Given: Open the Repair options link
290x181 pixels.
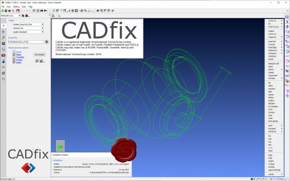Looking at the screenshot, I should (19, 55).
